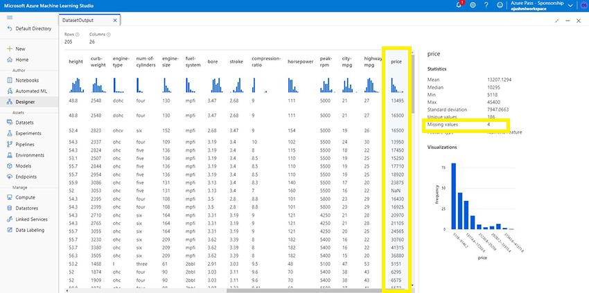Open Automated ML in the sidebar

(32, 90)
